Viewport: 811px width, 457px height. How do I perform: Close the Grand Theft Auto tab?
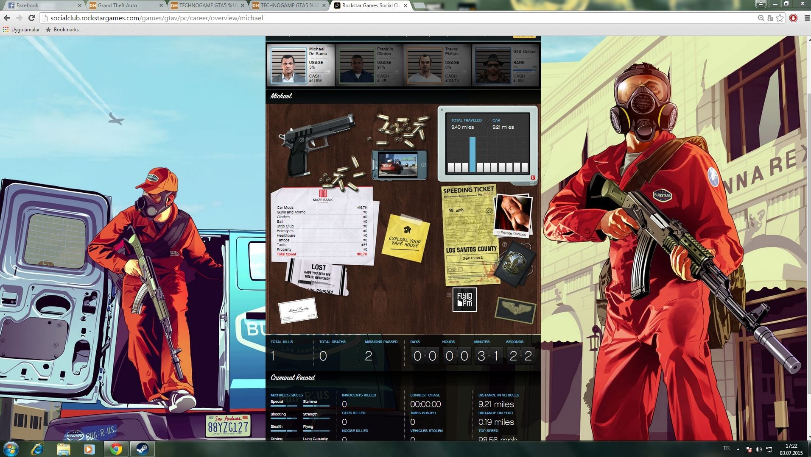click(161, 6)
